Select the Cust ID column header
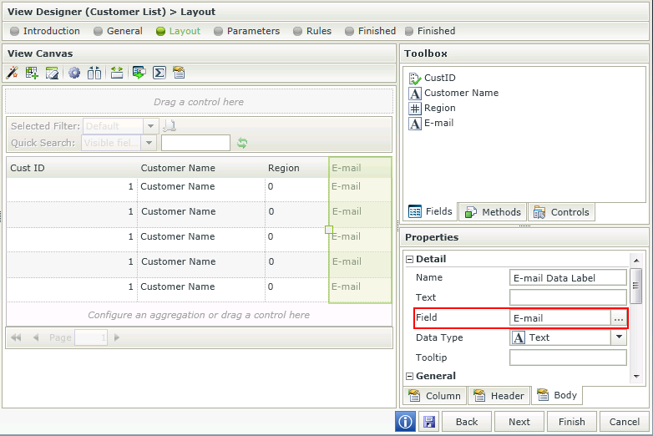Image resolution: width=653 pixels, height=436 pixels. pos(72,168)
